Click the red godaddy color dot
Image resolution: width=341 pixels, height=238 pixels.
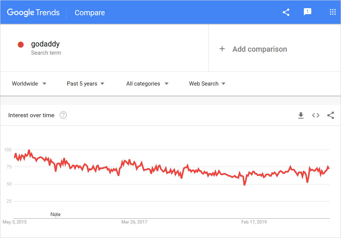click(21, 45)
